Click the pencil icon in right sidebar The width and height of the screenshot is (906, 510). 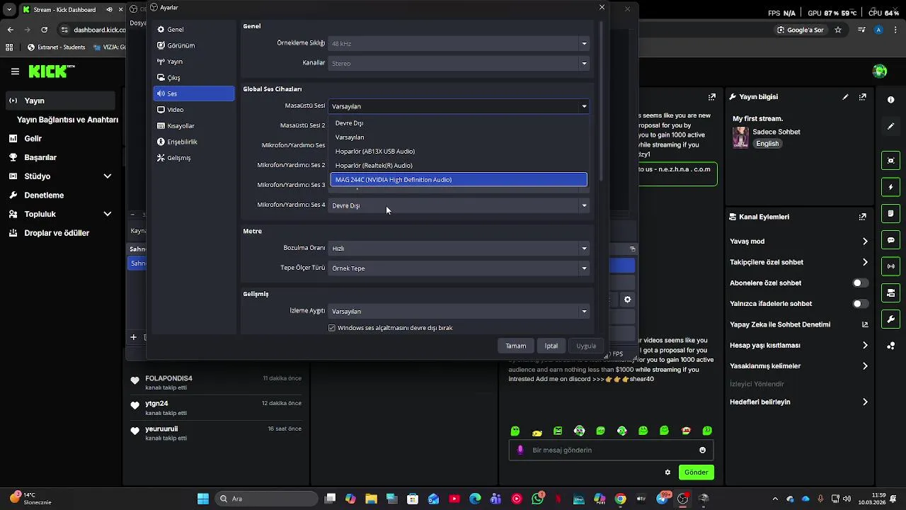[891, 126]
